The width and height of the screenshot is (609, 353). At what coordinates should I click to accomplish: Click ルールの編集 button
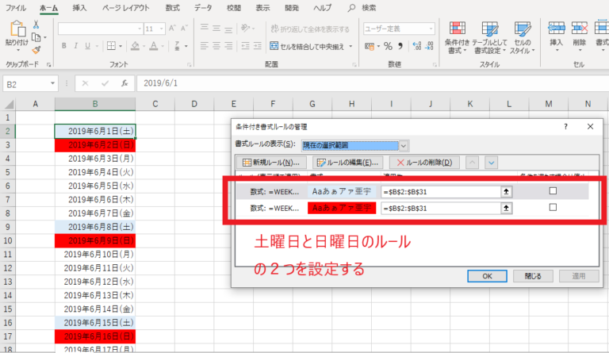click(x=347, y=163)
